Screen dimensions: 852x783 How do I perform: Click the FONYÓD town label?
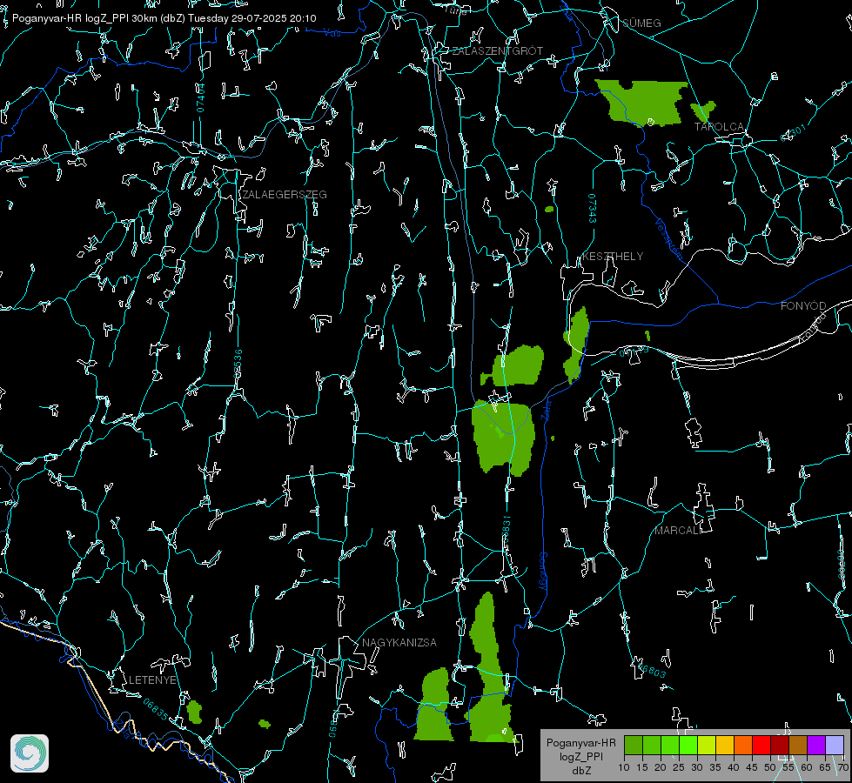pyautogui.click(x=803, y=306)
